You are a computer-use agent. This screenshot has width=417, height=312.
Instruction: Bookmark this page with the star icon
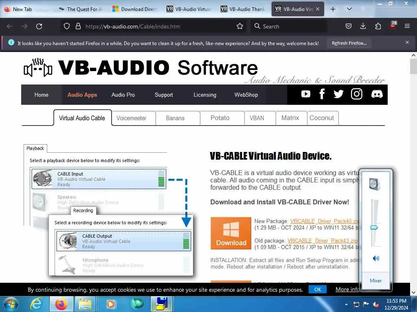(x=239, y=26)
